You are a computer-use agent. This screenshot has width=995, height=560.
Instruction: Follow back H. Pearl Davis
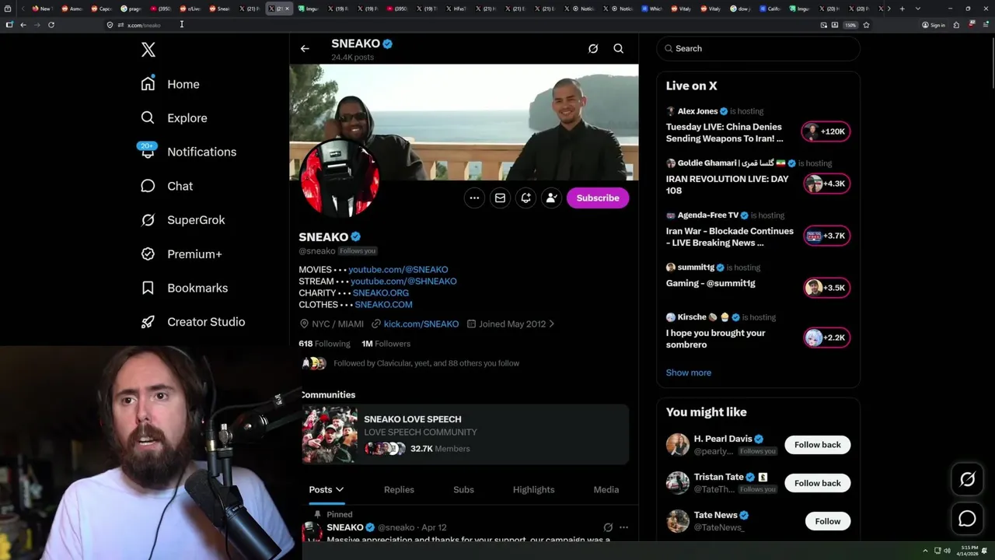(x=817, y=445)
